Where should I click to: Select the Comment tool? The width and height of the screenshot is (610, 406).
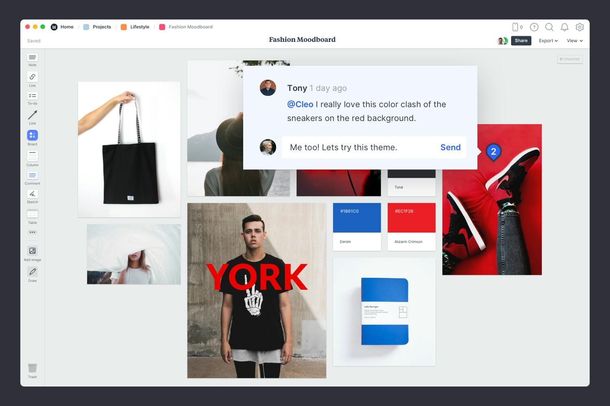pos(32,176)
